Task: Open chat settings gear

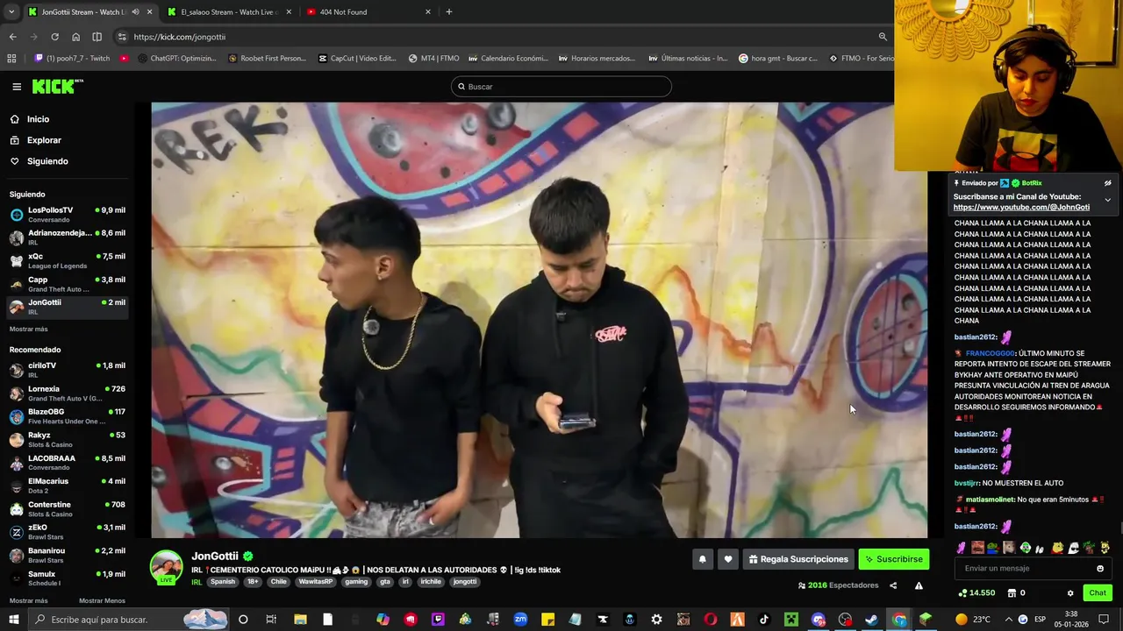Action: click(x=1070, y=593)
